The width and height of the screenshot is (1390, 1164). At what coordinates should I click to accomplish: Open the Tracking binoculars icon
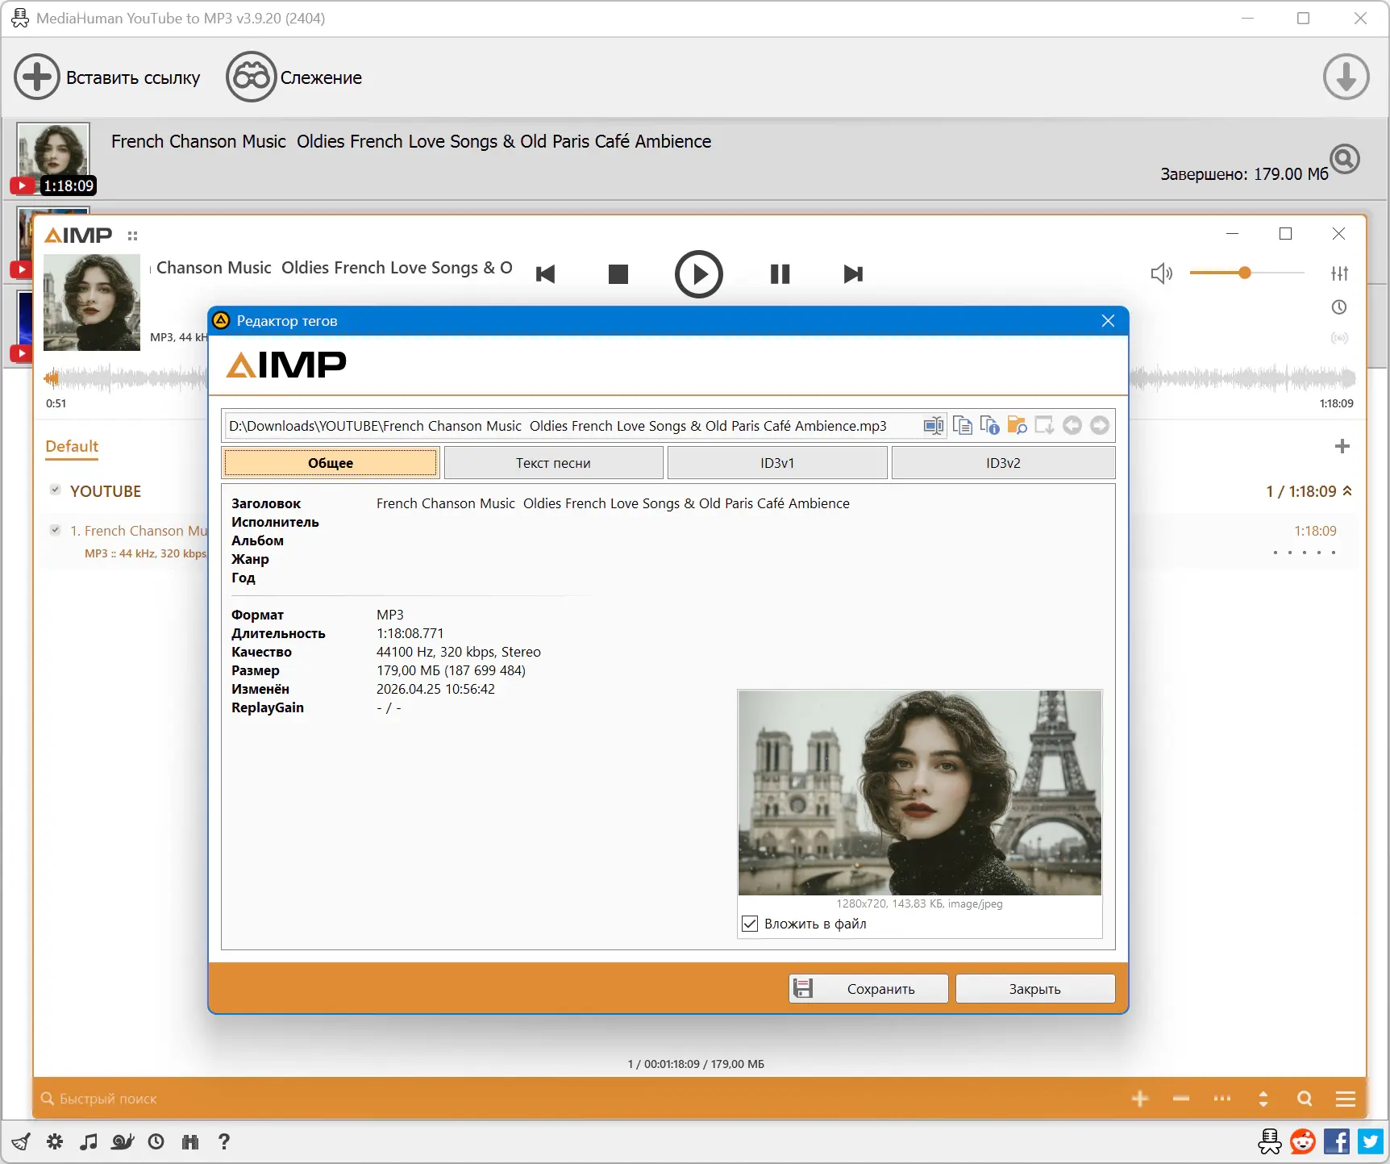(251, 77)
